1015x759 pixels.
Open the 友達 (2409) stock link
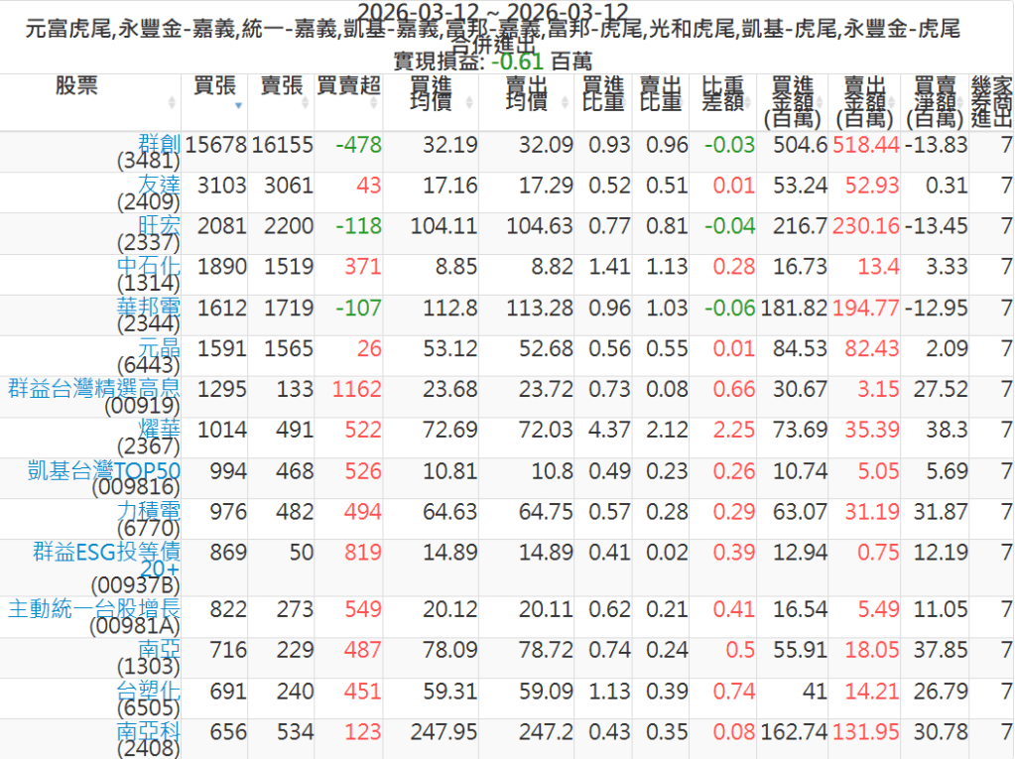tap(159, 185)
